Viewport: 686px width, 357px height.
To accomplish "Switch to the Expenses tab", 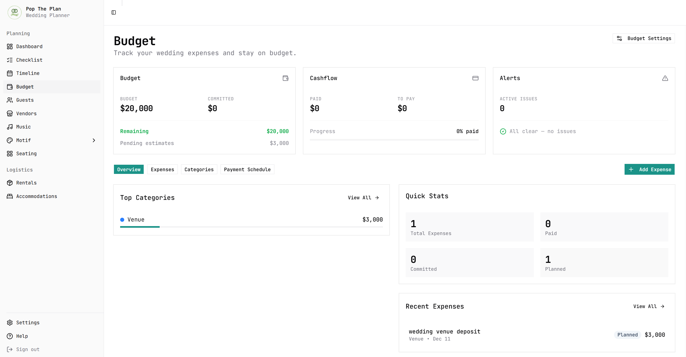I will (x=162, y=170).
